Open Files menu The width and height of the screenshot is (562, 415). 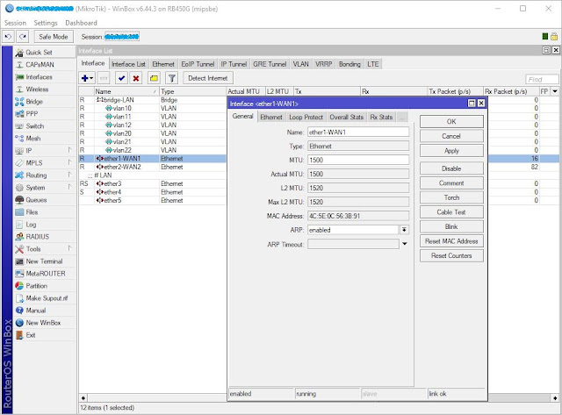point(32,212)
